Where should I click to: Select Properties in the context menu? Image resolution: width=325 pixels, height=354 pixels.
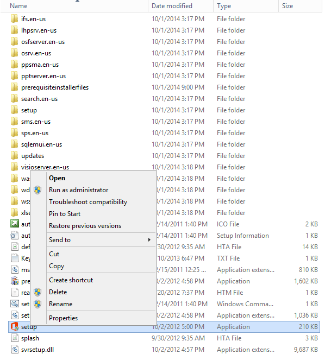(63, 318)
